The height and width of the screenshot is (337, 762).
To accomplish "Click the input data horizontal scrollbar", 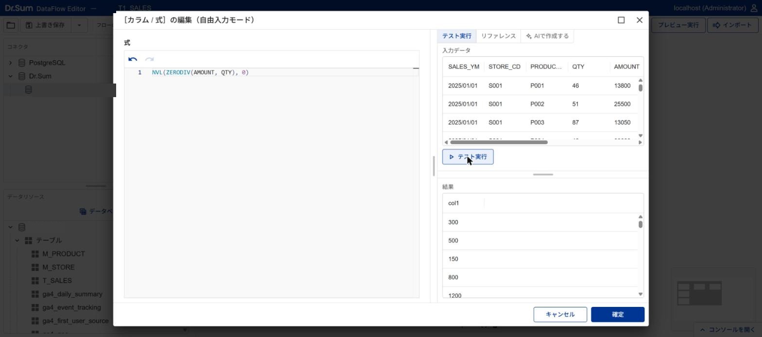I will [x=499, y=142].
